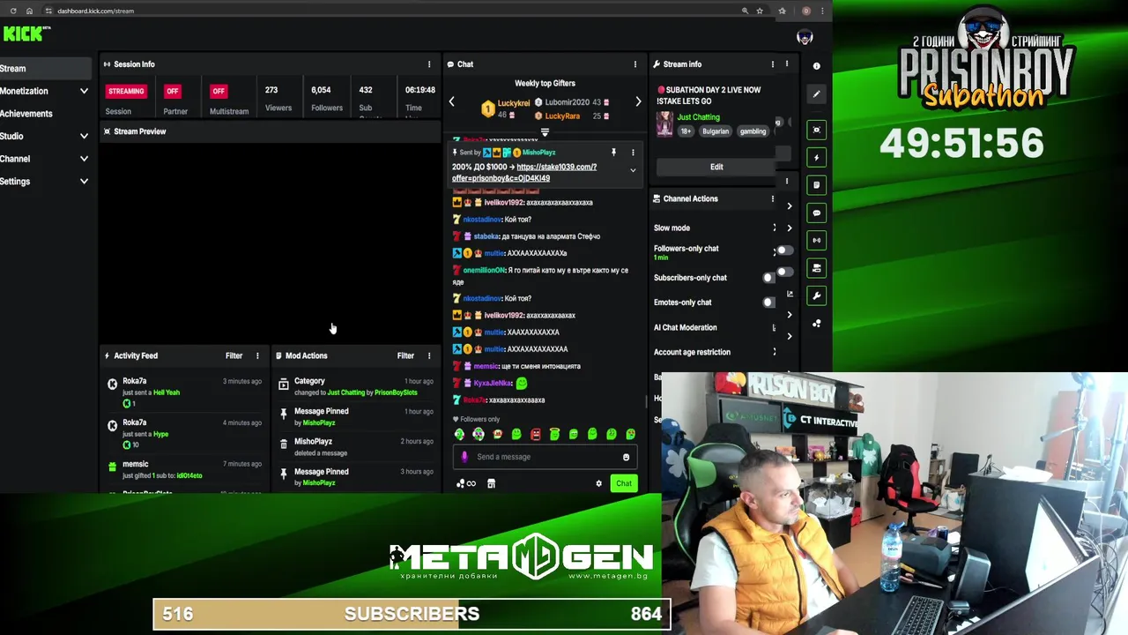
Task: Click the Roka7a Hell Yeah activity entry
Action: (x=184, y=392)
